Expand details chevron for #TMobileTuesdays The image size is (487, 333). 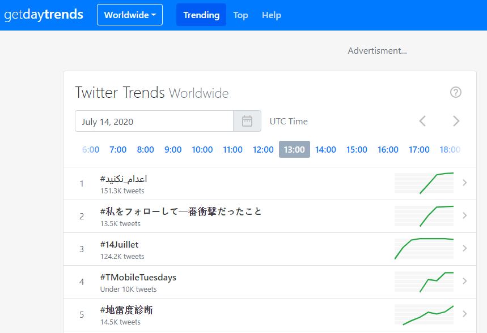[x=465, y=281]
